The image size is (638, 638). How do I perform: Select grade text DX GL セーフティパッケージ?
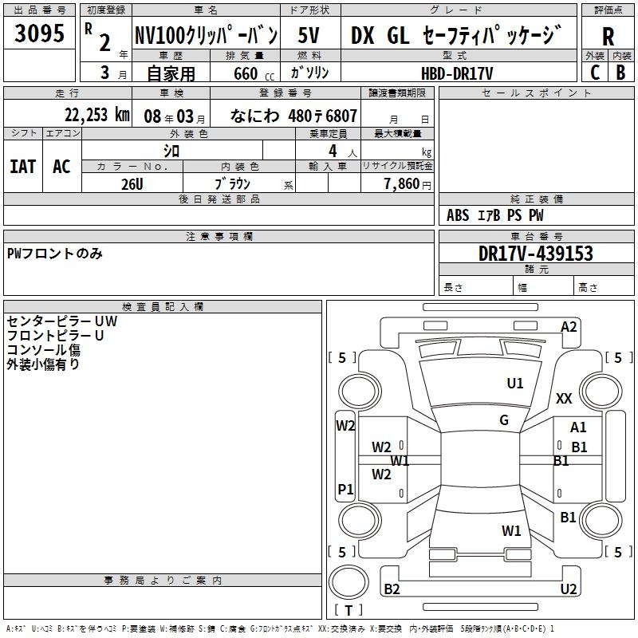456,35
